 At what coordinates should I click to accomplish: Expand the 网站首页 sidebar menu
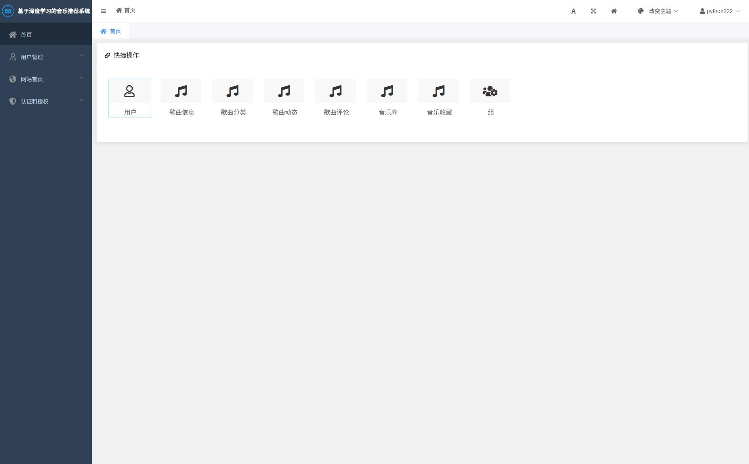(x=46, y=79)
